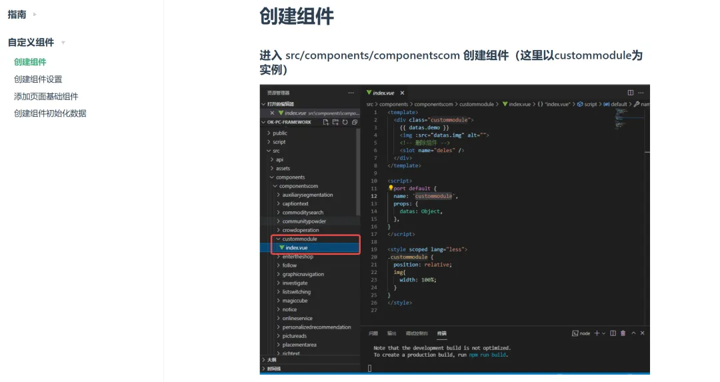This screenshot has width=720, height=382.
Task: Click the lightbulb quick-fix icon on line 11
Action: tap(391, 188)
